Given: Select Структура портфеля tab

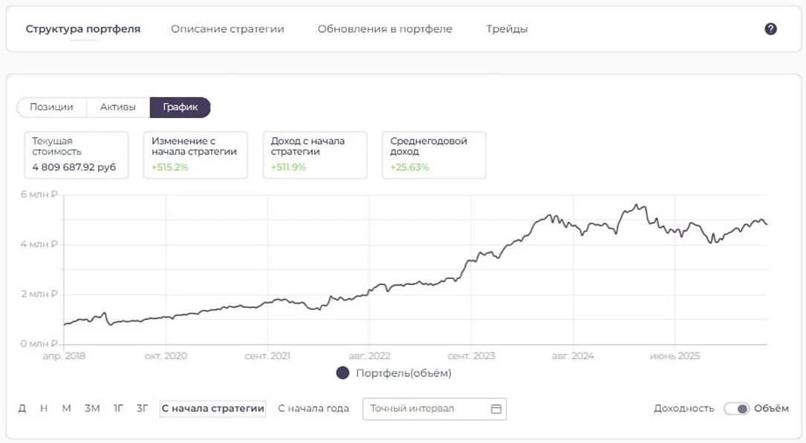Looking at the screenshot, I should point(82,29).
